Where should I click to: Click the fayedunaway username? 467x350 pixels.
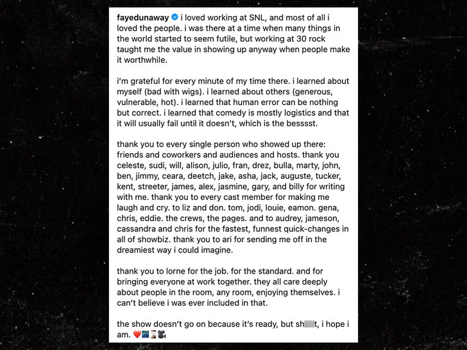tap(147, 17)
